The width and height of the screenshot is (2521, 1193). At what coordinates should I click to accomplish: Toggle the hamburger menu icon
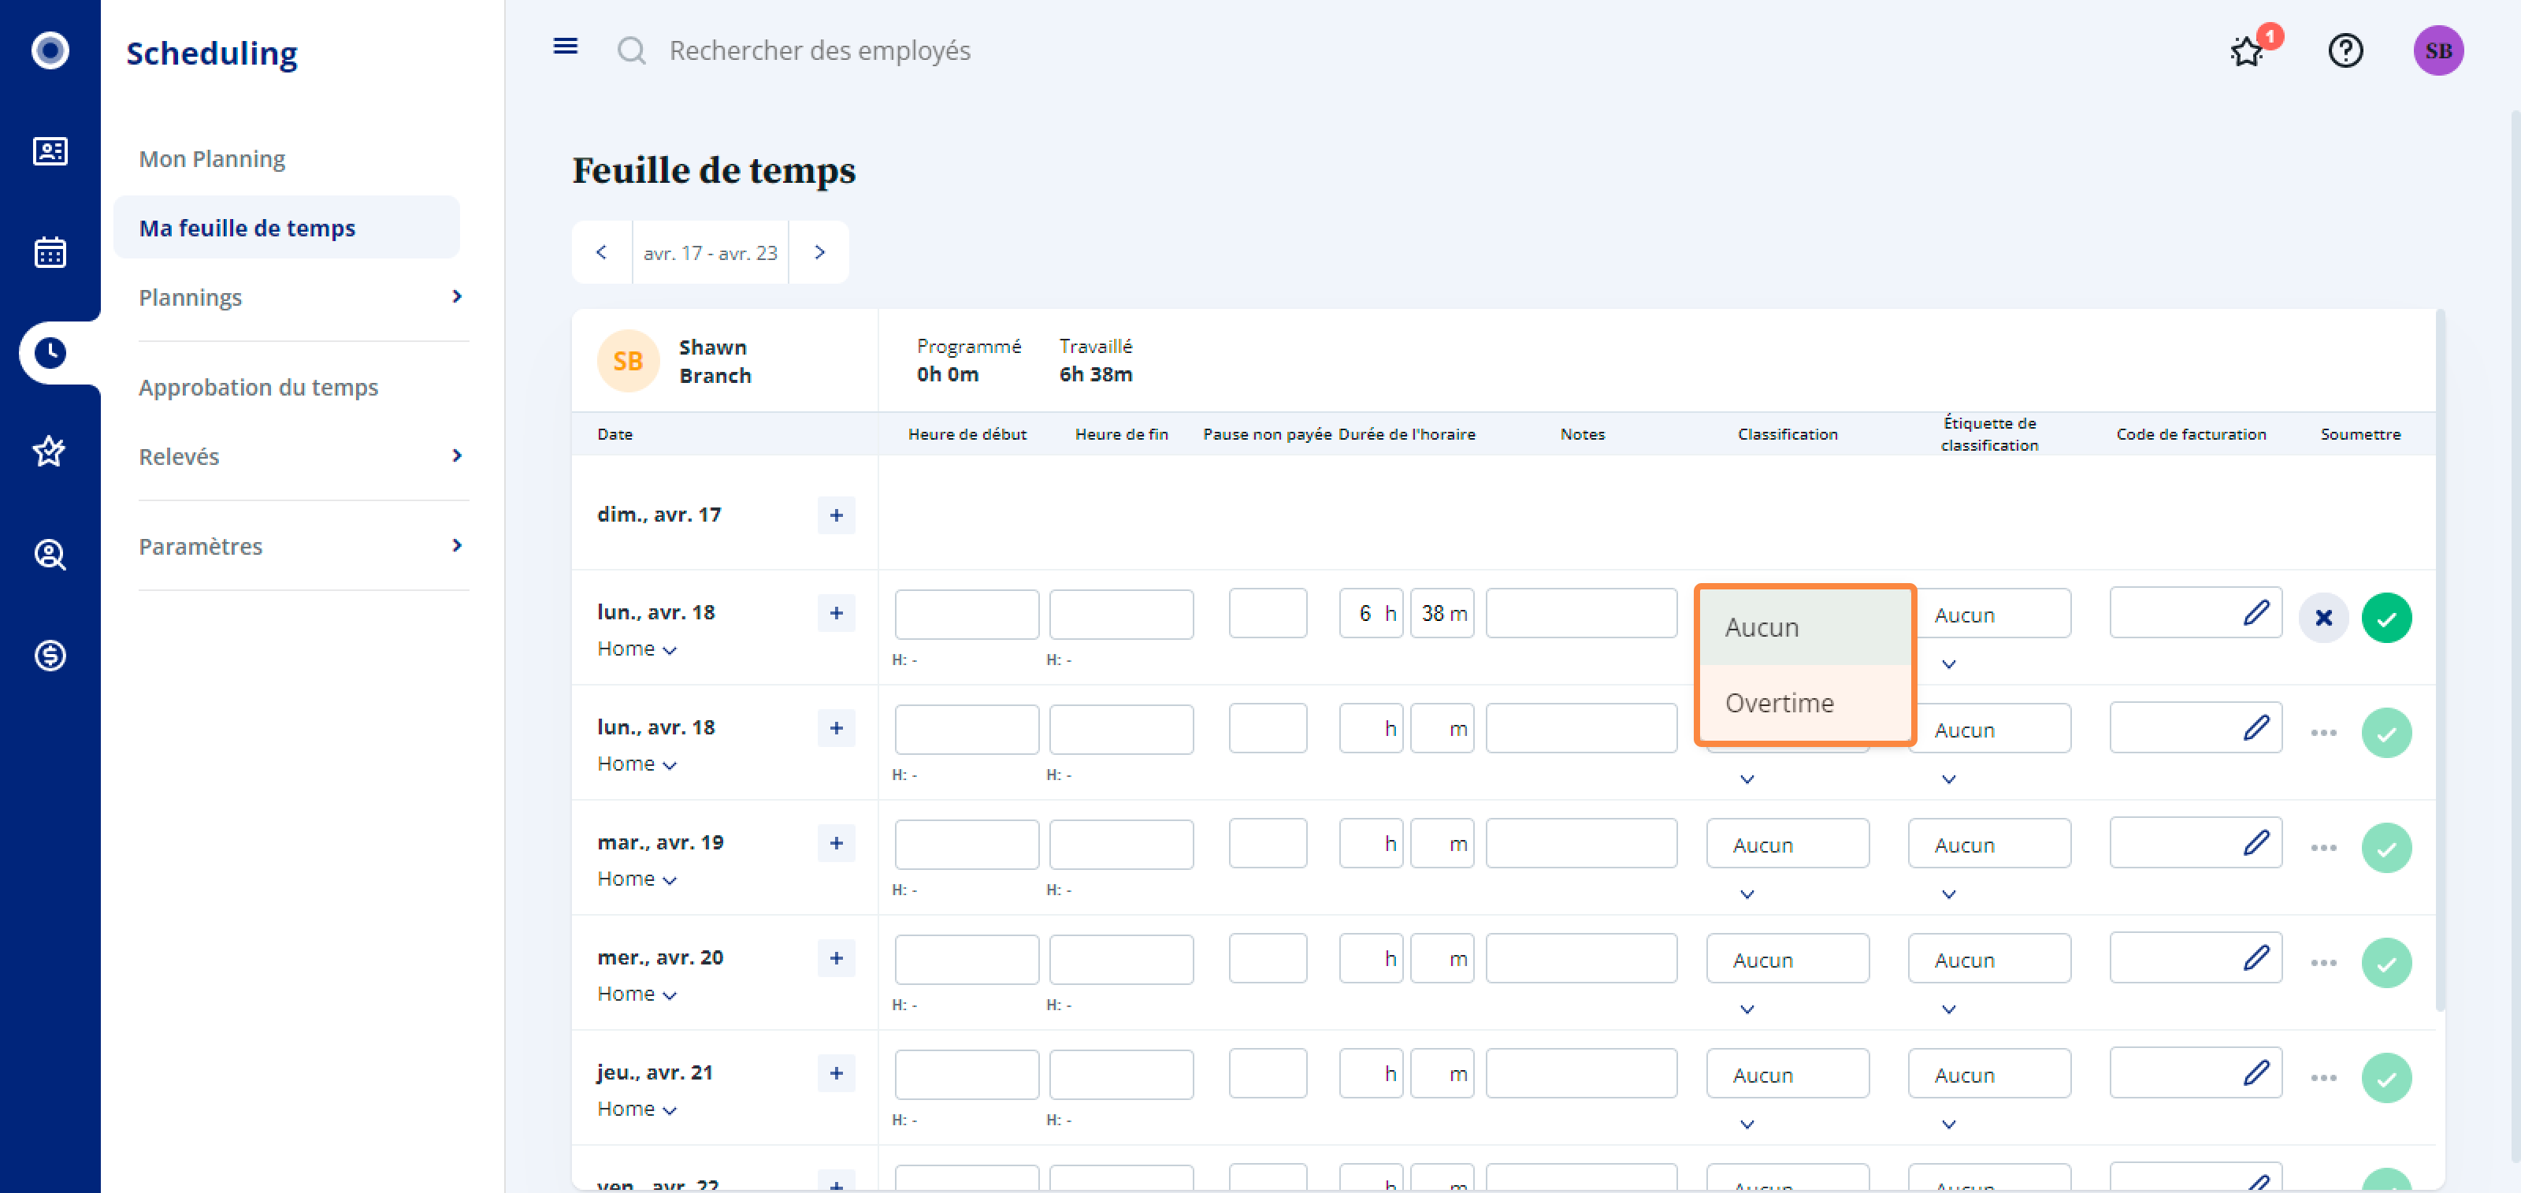(x=565, y=46)
